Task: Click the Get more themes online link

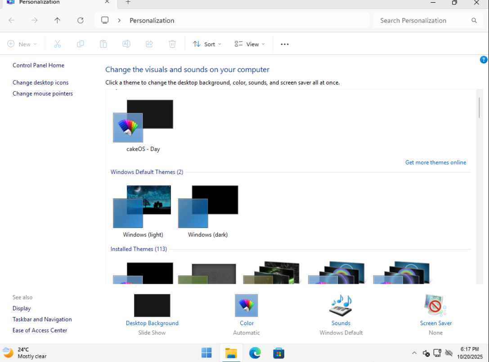Action: tap(435, 162)
